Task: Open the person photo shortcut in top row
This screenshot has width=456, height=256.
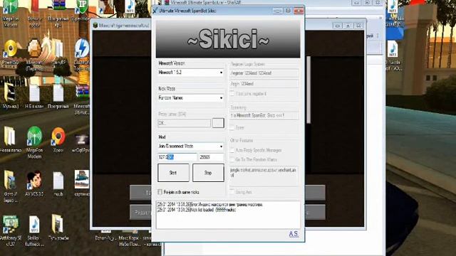Action: click(106, 7)
